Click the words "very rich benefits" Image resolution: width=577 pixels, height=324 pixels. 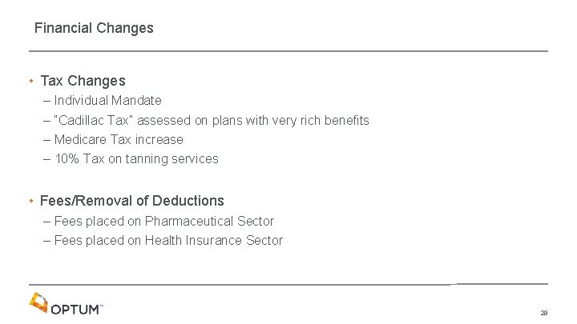(x=321, y=121)
